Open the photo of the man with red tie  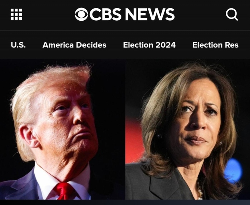coord(62,129)
